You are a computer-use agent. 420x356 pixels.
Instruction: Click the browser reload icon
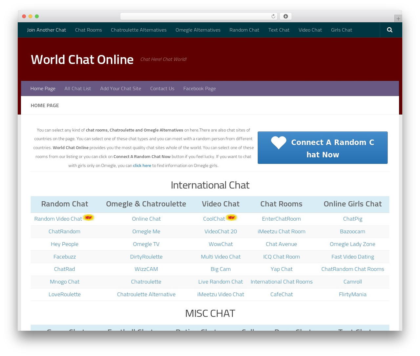(273, 16)
